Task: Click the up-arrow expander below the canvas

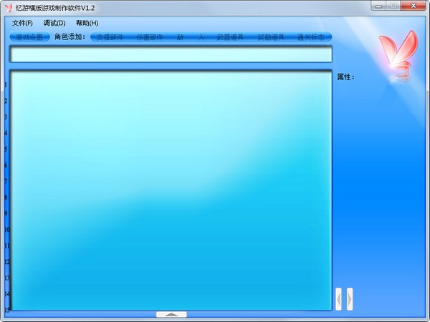Action: pyautogui.click(x=171, y=314)
